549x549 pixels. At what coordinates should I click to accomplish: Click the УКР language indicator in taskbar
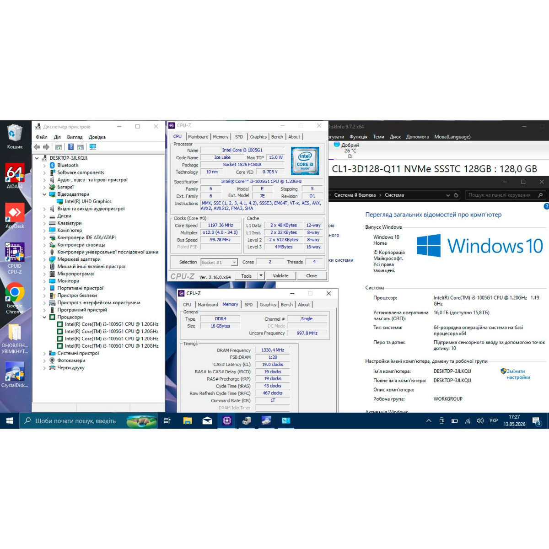click(493, 420)
